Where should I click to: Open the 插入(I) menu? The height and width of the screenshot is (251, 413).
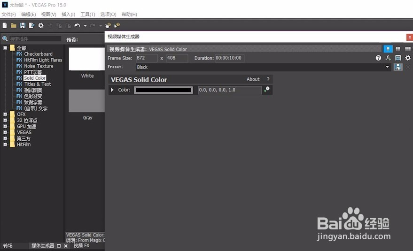pos(68,15)
